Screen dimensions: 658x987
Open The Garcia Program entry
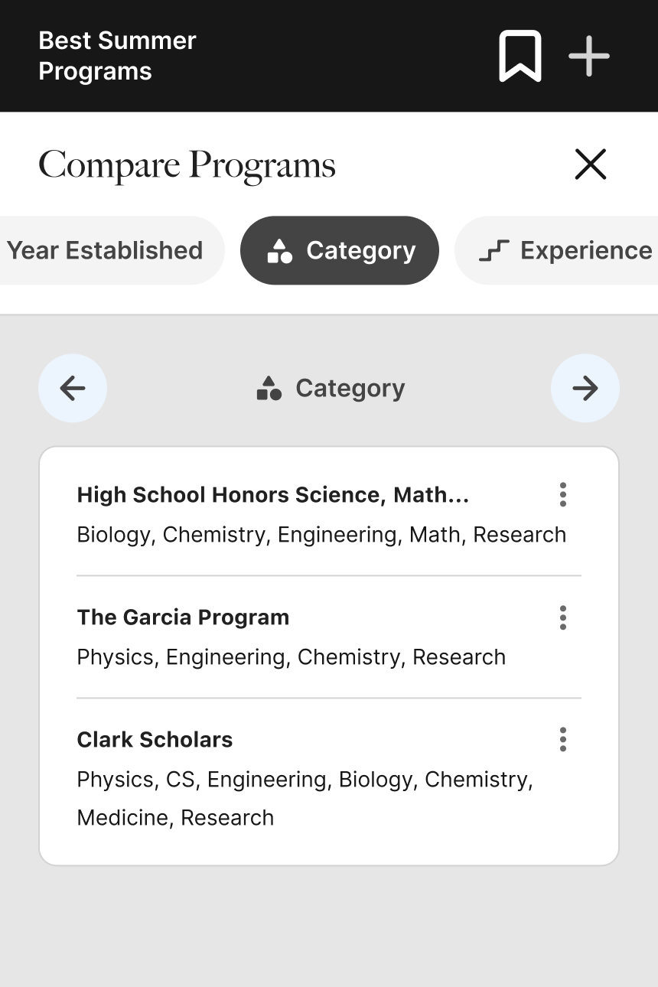tap(183, 617)
